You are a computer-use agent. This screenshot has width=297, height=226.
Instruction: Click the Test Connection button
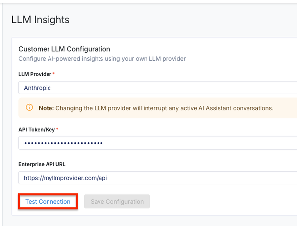click(x=48, y=202)
